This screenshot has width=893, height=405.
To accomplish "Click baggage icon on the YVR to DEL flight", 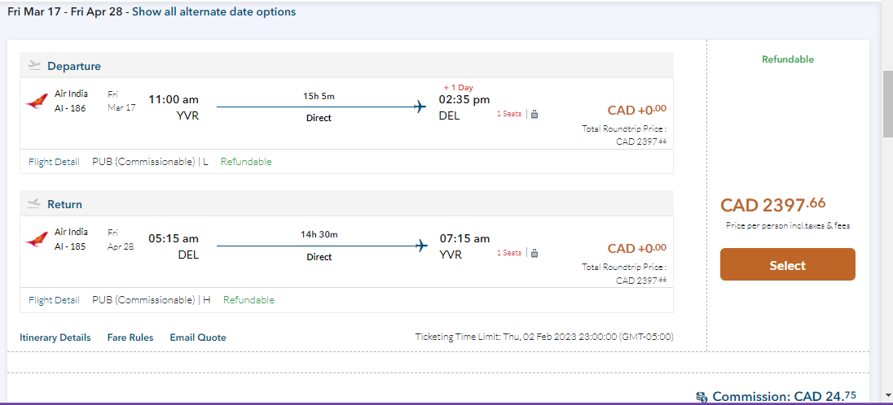I will click(x=534, y=115).
